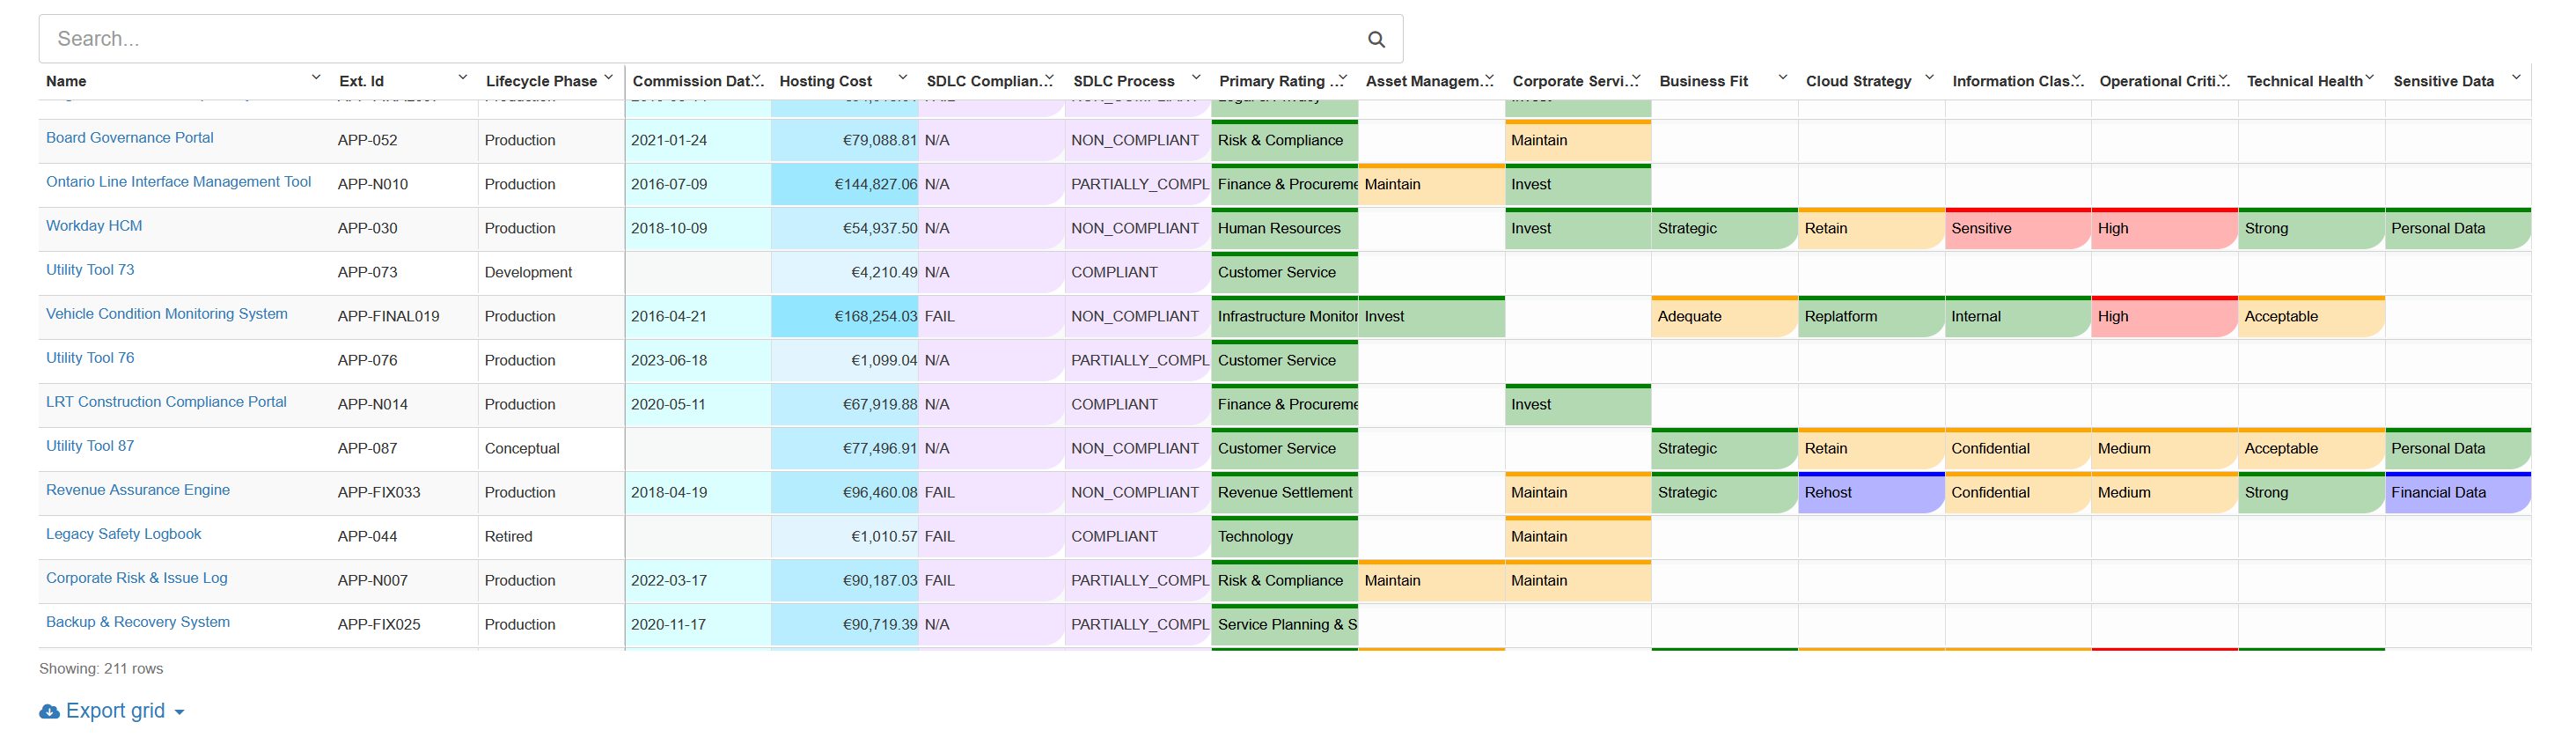
Task: Open Workday HCM link
Action: pos(94,226)
